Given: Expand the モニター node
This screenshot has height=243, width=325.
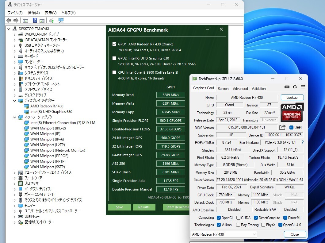Looking at the screenshot, I should click(14, 206).
